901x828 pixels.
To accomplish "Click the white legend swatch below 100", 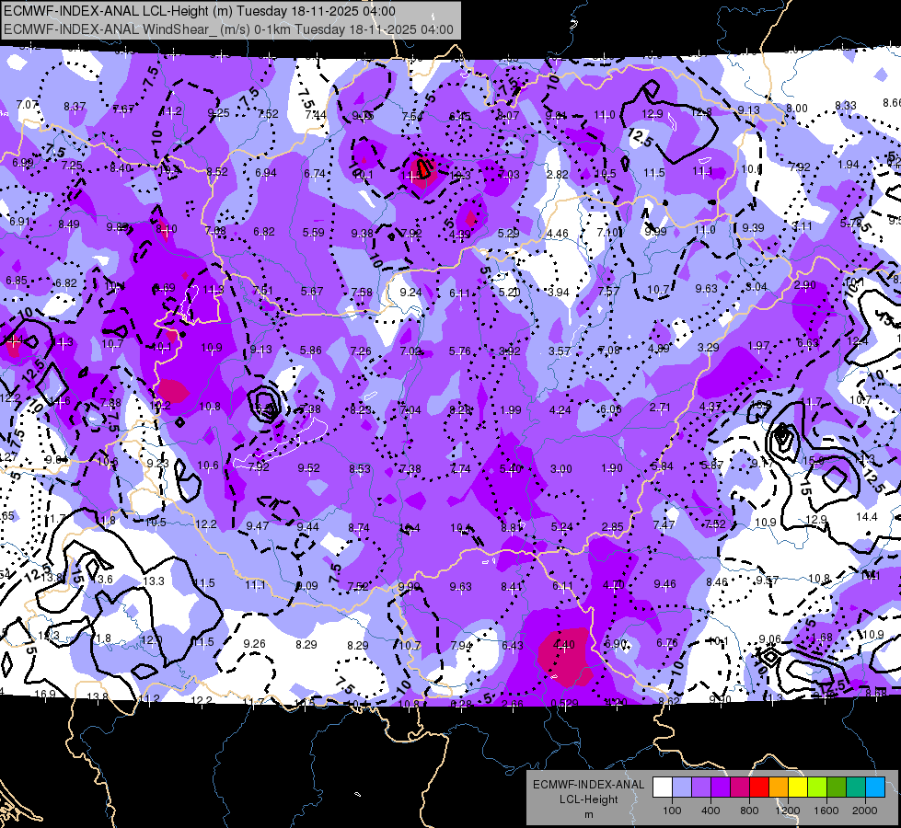I will point(663,788).
